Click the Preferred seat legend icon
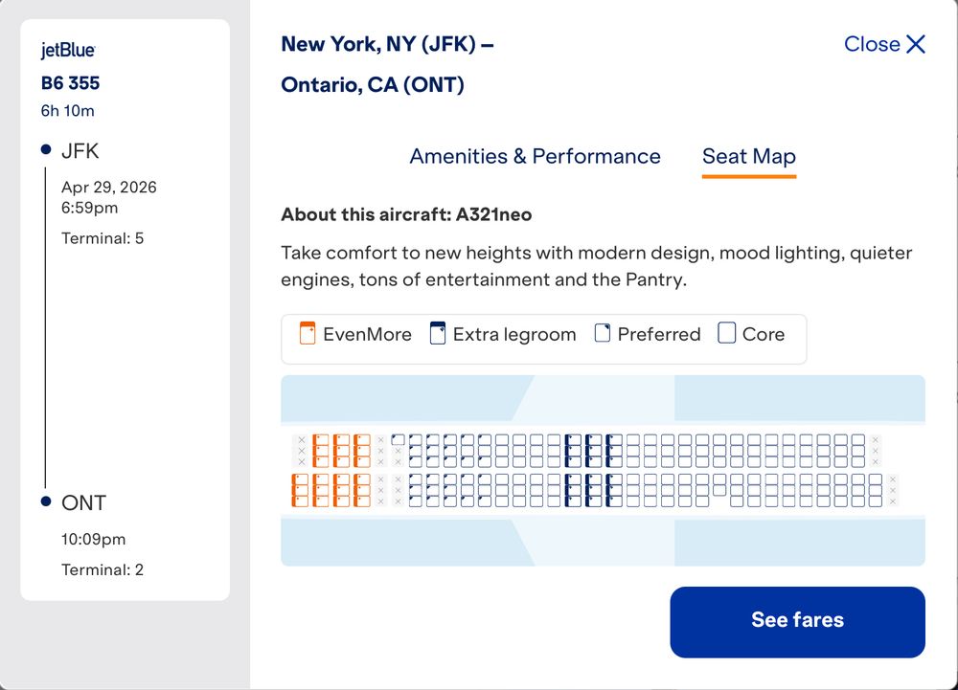This screenshot has width=958, height=690. point(603,334)
